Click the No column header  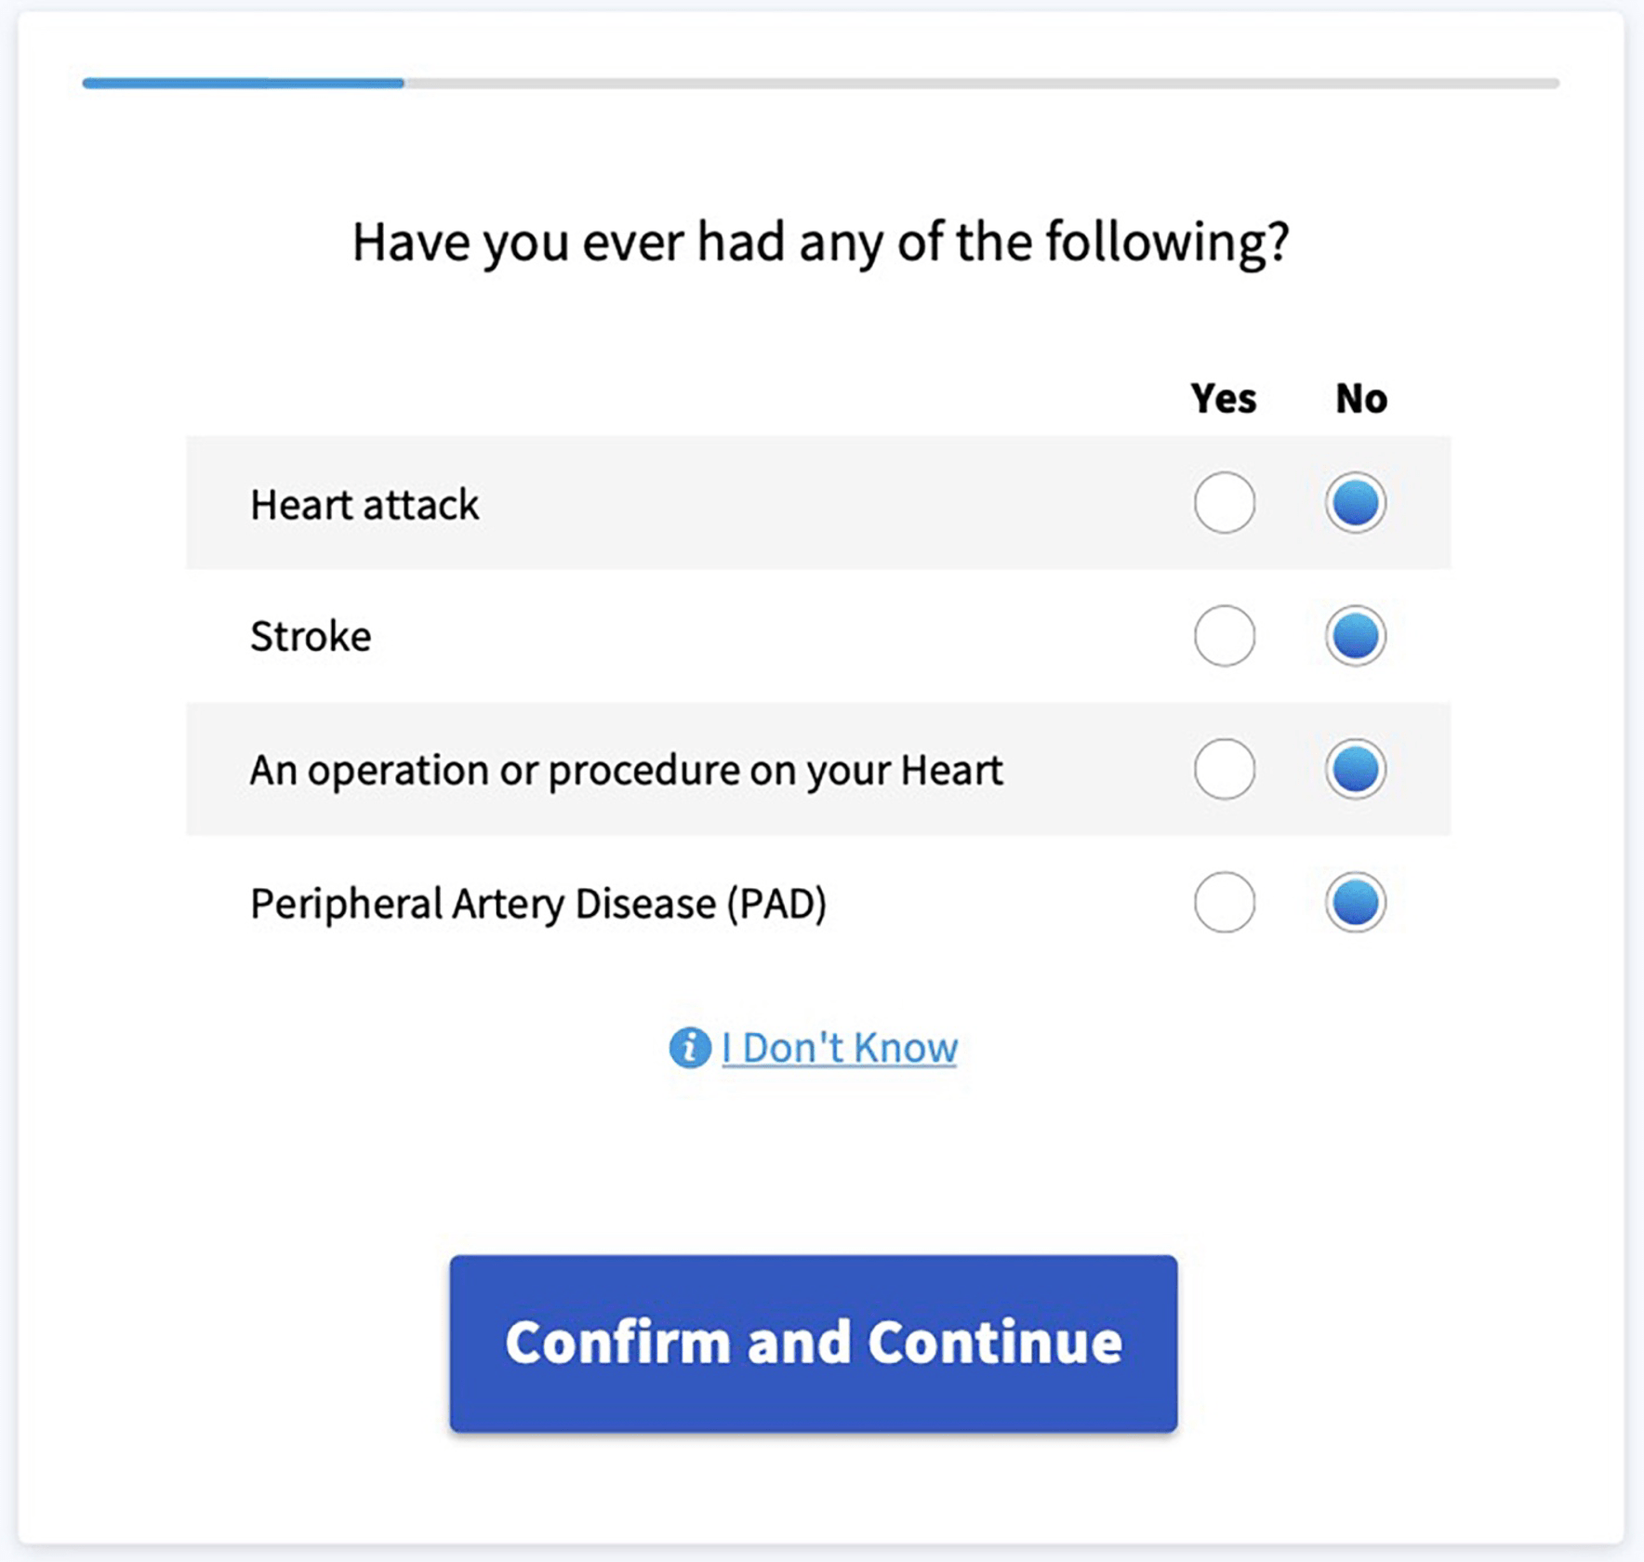[x=1360, y=399]
